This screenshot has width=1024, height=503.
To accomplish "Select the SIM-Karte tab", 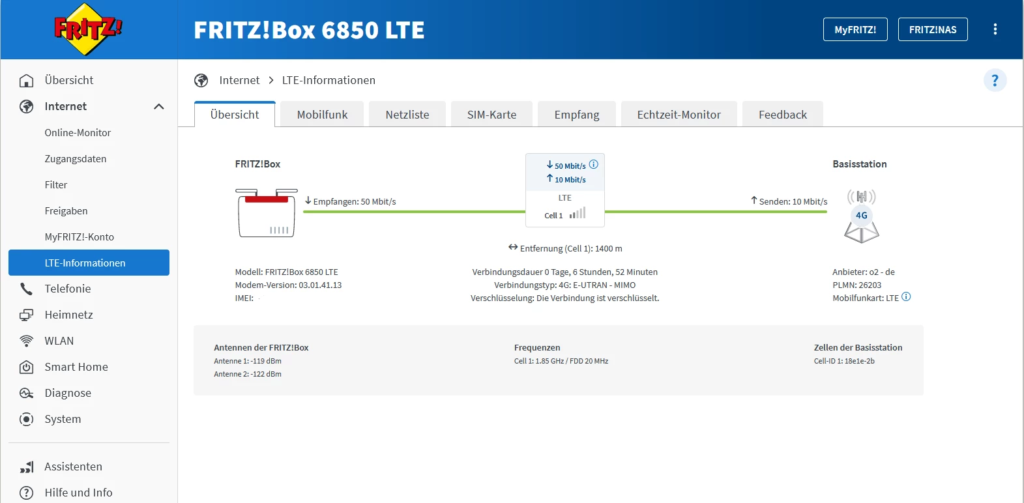I will (x=491, y=115).
